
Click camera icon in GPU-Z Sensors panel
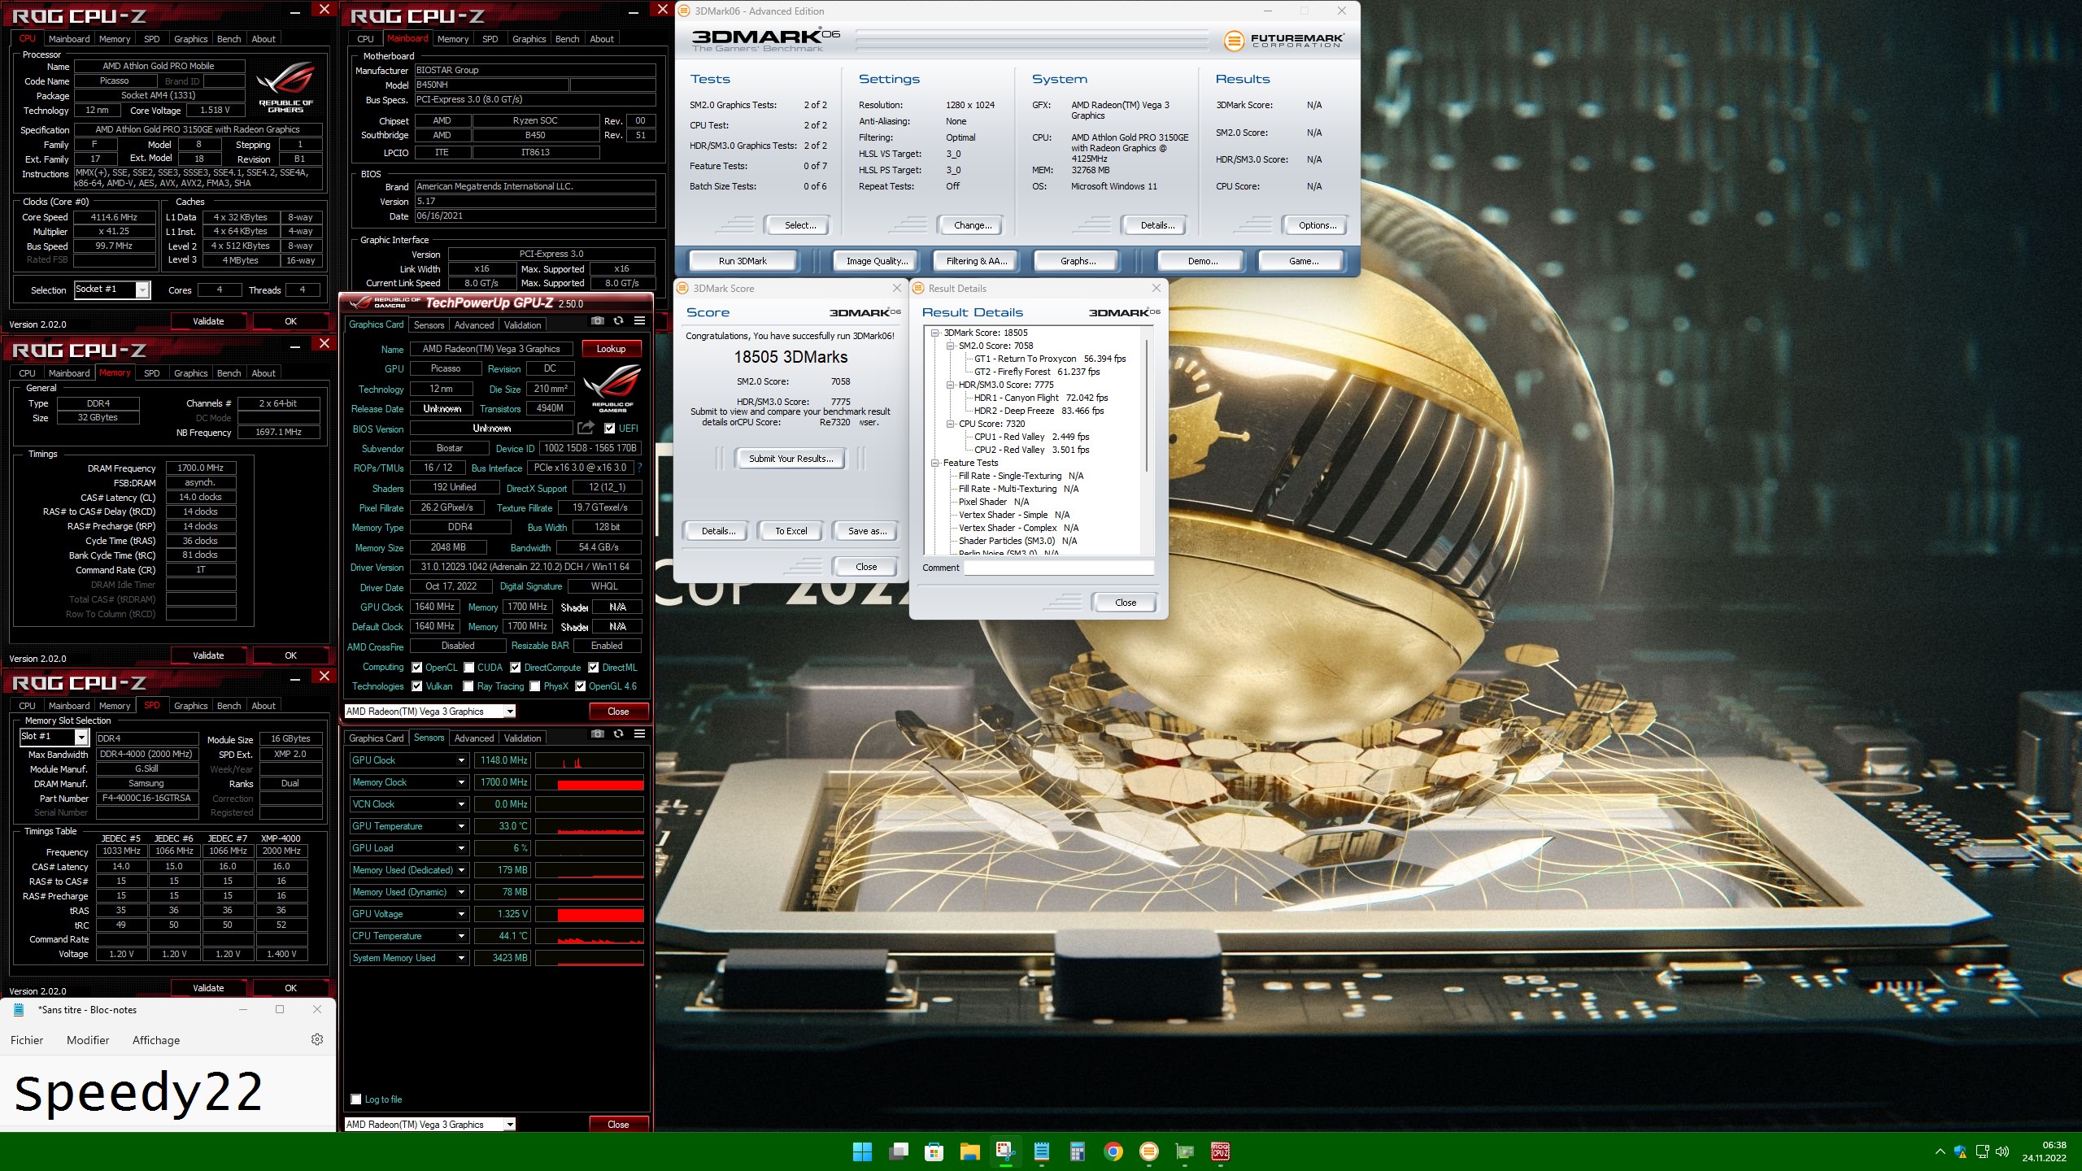(597, 734)
